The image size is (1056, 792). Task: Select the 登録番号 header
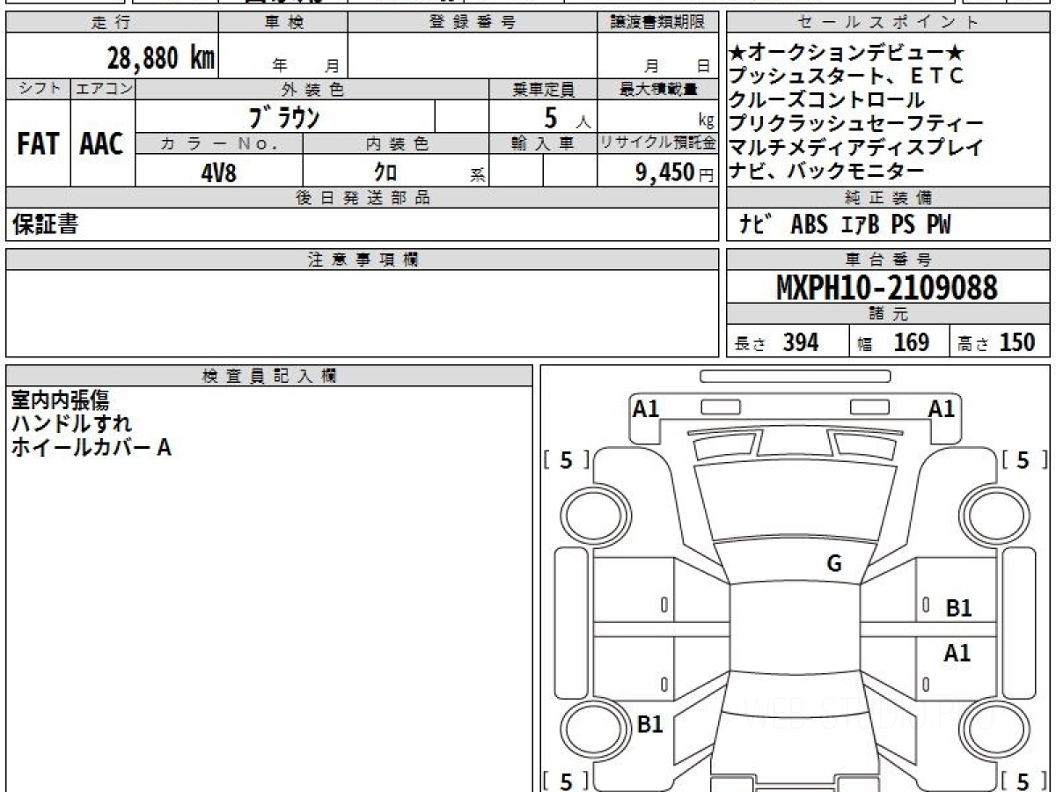pyautogui.click(x=473, y=23)
